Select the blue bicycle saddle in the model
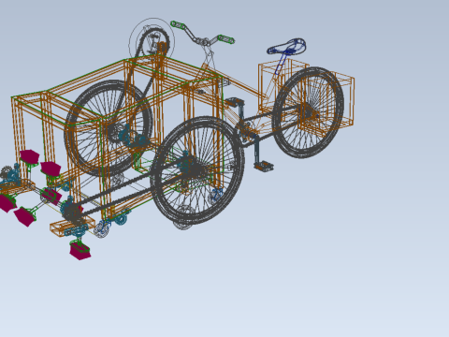Screen dimensions: 449x337 (286, 47)
